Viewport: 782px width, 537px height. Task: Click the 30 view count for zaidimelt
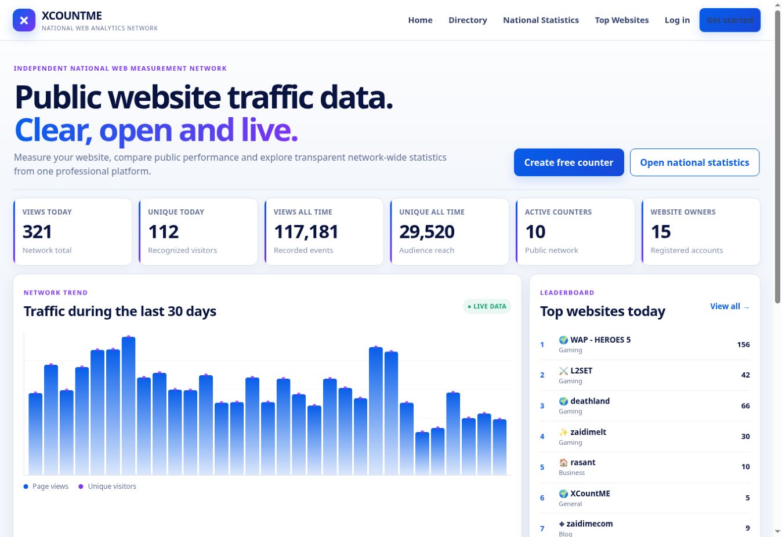pos(745,437)
